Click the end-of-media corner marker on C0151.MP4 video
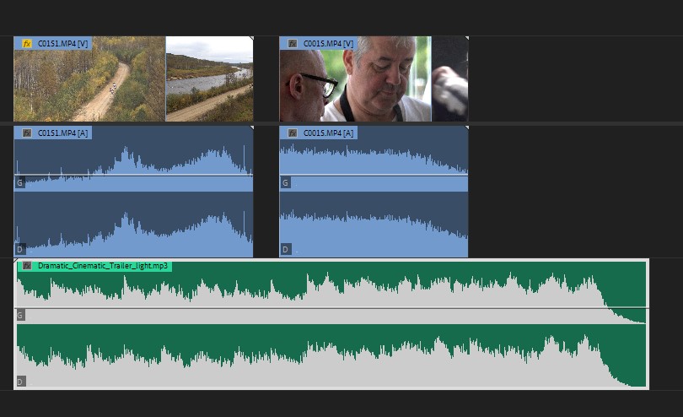The height and width of the screenshot is (417, 683). (x=251, y=38)
